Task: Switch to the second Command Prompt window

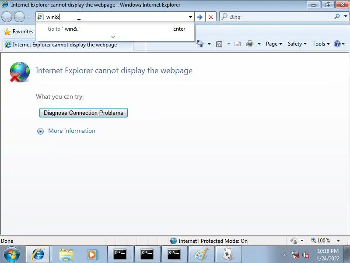Action: 147,254
